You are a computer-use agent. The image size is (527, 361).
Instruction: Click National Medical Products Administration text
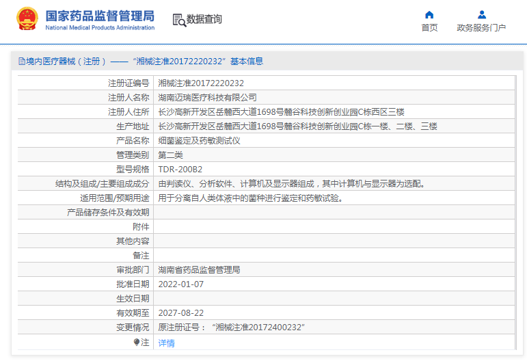pos(100,27)
